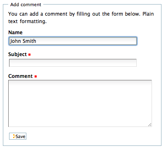The width and height of the screenshot is (166, 150).
Task: Click the words text formatting in description
Action: [x=28, y=21]
